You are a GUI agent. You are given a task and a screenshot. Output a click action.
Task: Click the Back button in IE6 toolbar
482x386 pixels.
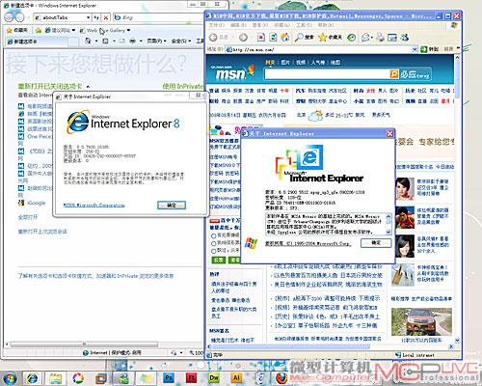[219, 38]
